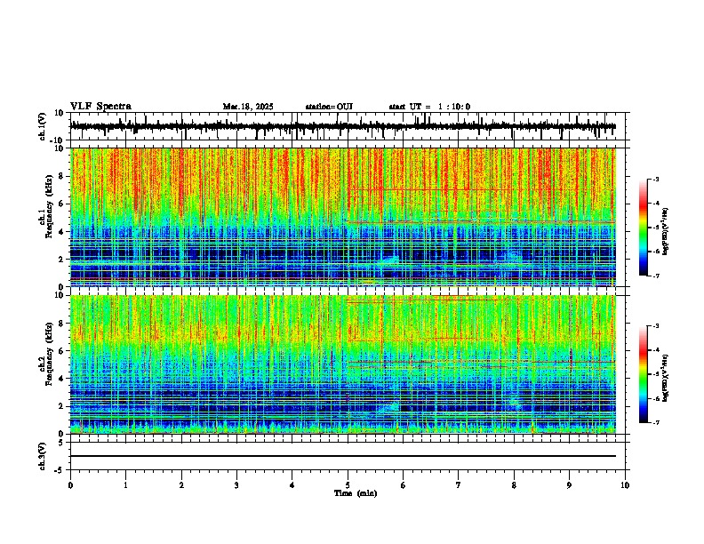Click inside the ch.2 spectrogram panel
The width and height of the screenshot is (704, 544).
pos(343,364)
